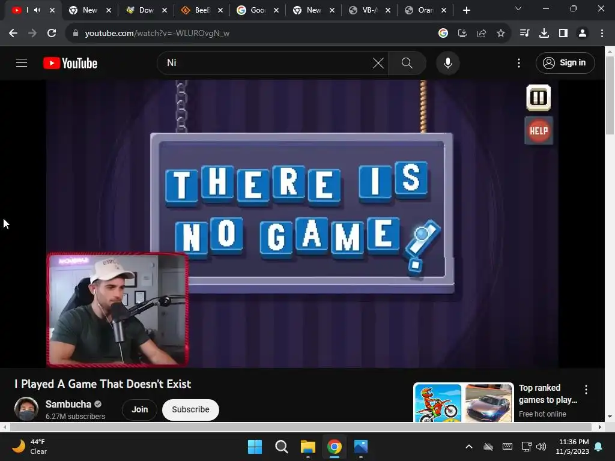
Task: Click the Join membership button
Action: (x=139, y=409)
